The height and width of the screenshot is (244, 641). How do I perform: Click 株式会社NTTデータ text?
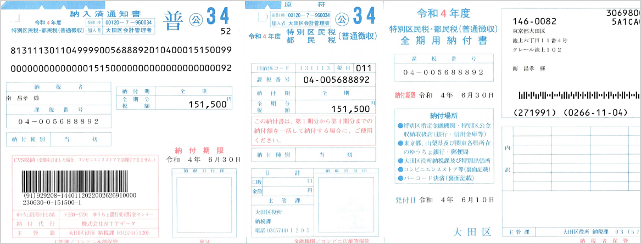point(108,224)
